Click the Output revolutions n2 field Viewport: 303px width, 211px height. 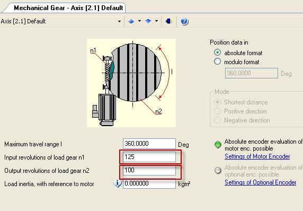click(149, 170)
